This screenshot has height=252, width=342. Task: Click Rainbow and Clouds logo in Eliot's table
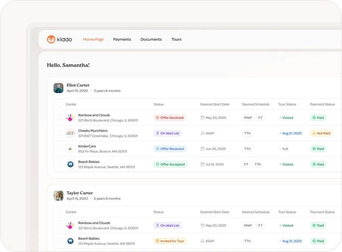pos(70,118)
